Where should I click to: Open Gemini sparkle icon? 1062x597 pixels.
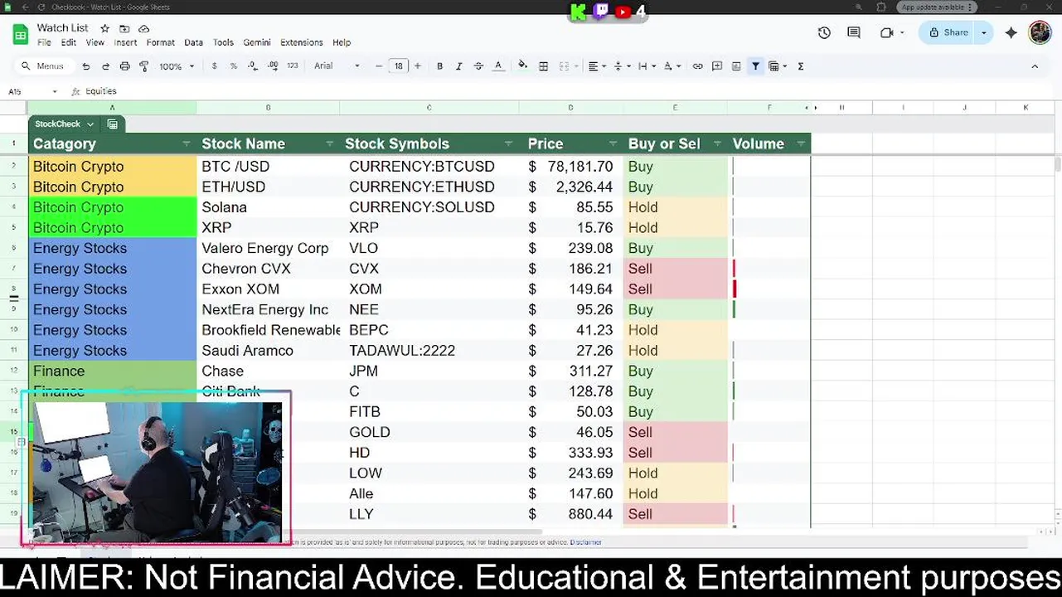pyautogui.click(x=1011, y=33)
